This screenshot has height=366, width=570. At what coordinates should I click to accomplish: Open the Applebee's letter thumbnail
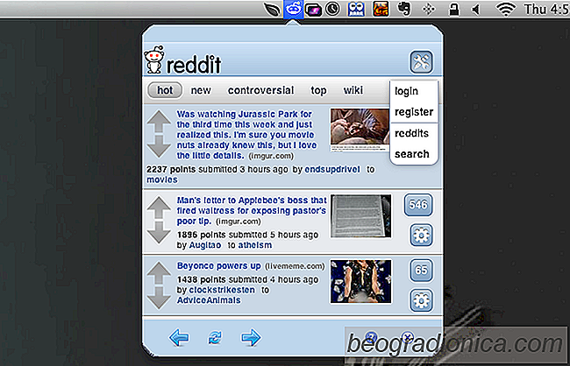361,216
